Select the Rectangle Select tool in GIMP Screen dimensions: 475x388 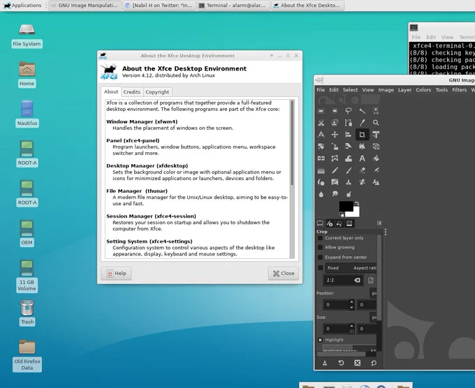tap(321, 111)
